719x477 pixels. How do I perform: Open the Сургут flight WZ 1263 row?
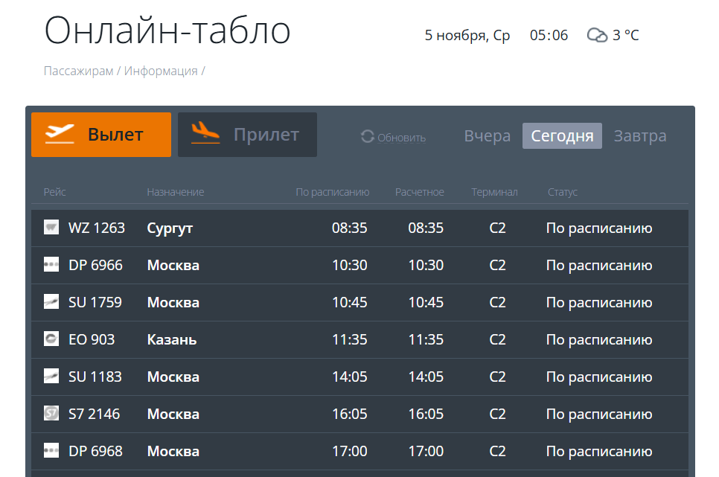pyautogui.click(x=359, y=228)
